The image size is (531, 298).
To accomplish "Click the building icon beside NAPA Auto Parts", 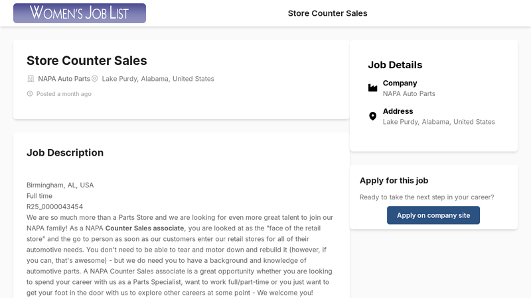I will 31,79.
